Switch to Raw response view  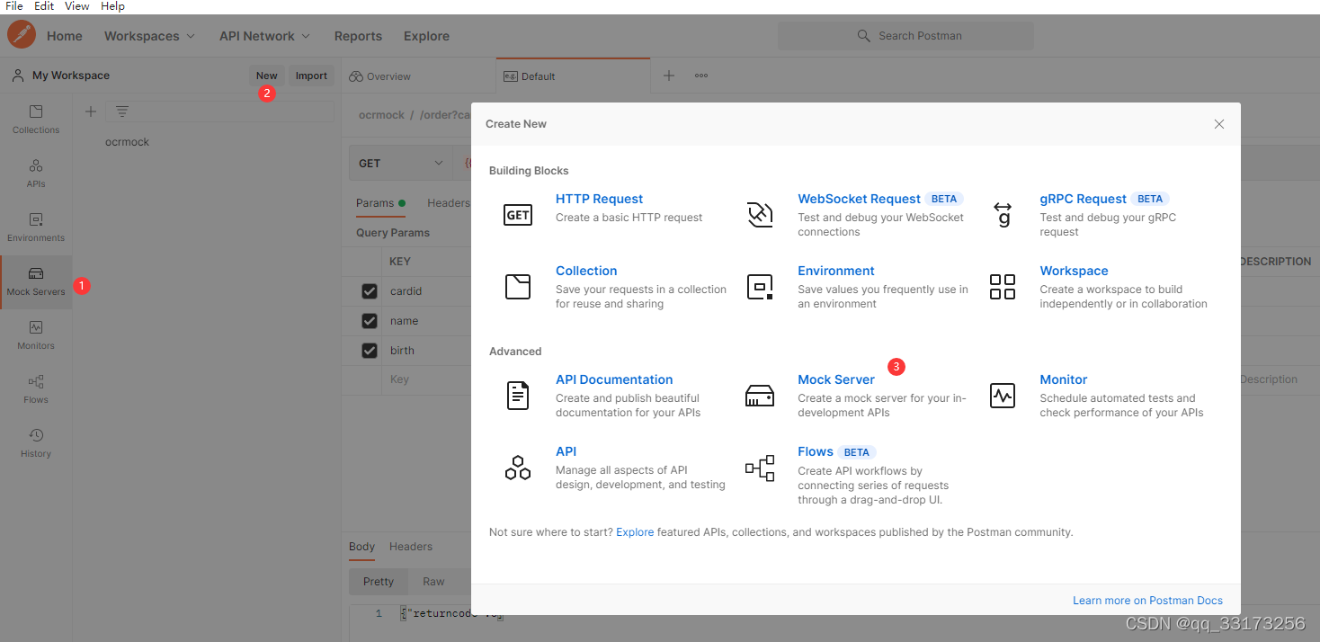click(x=433, y=582)
